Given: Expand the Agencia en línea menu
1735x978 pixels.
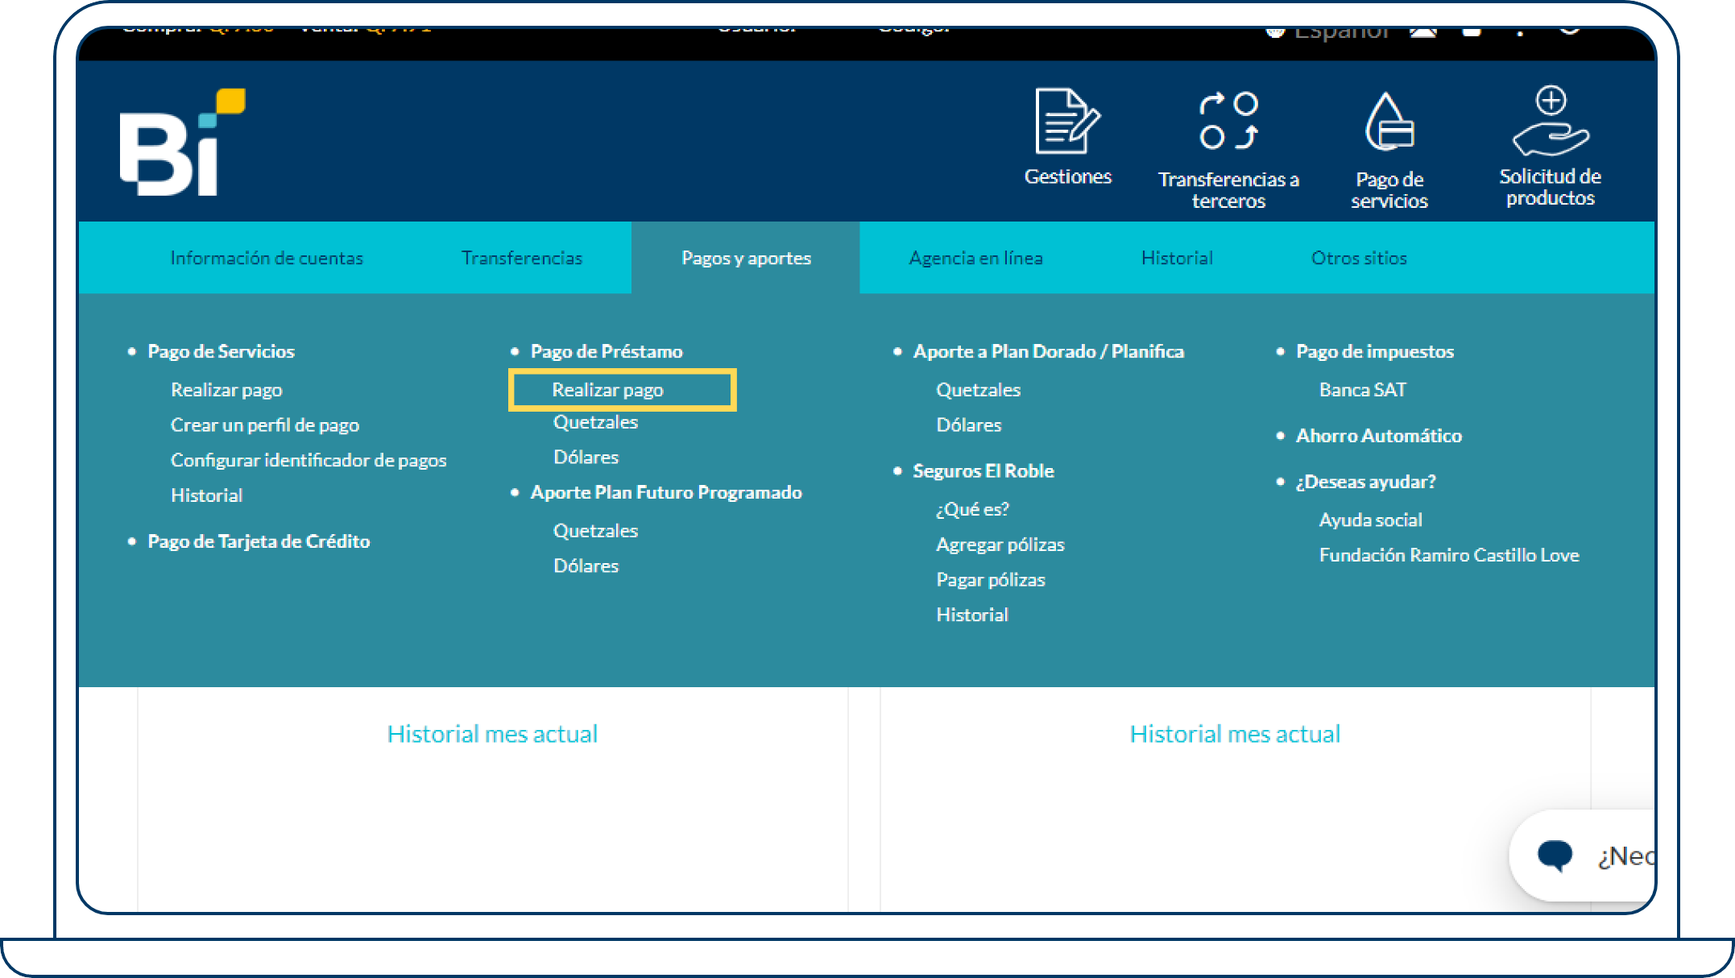Looking at the screenshot, I should 975,259.
